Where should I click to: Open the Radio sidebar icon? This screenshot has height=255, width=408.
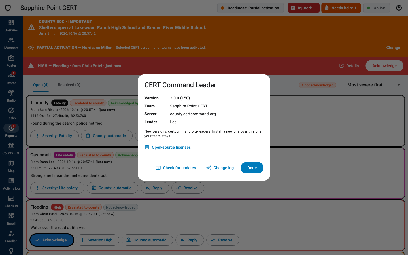[x=11, y=96]
